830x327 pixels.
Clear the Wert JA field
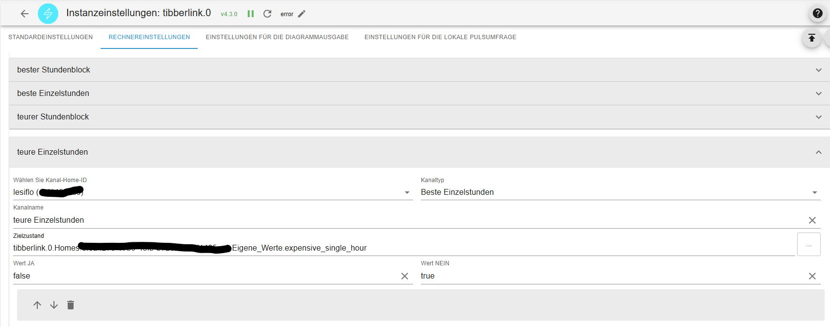pos(404,276)
